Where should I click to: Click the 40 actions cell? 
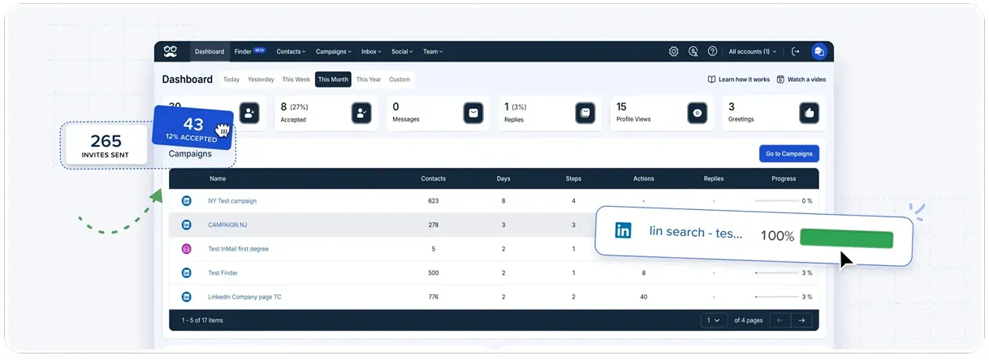pyautogui.click(x=644, y=297)
